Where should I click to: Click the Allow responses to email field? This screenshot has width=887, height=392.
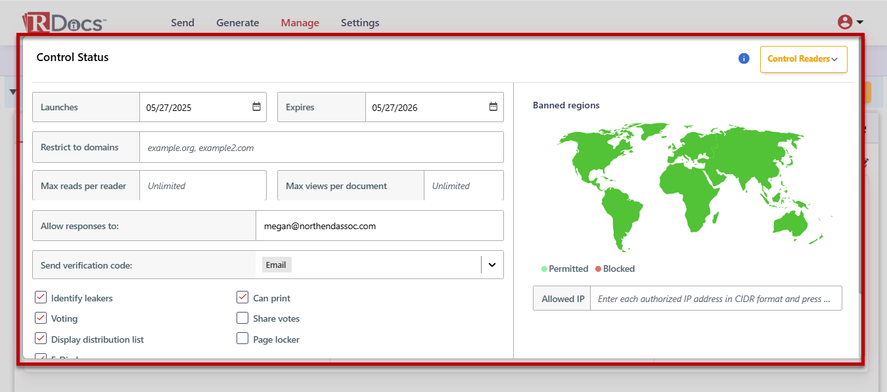coord(380,226)
